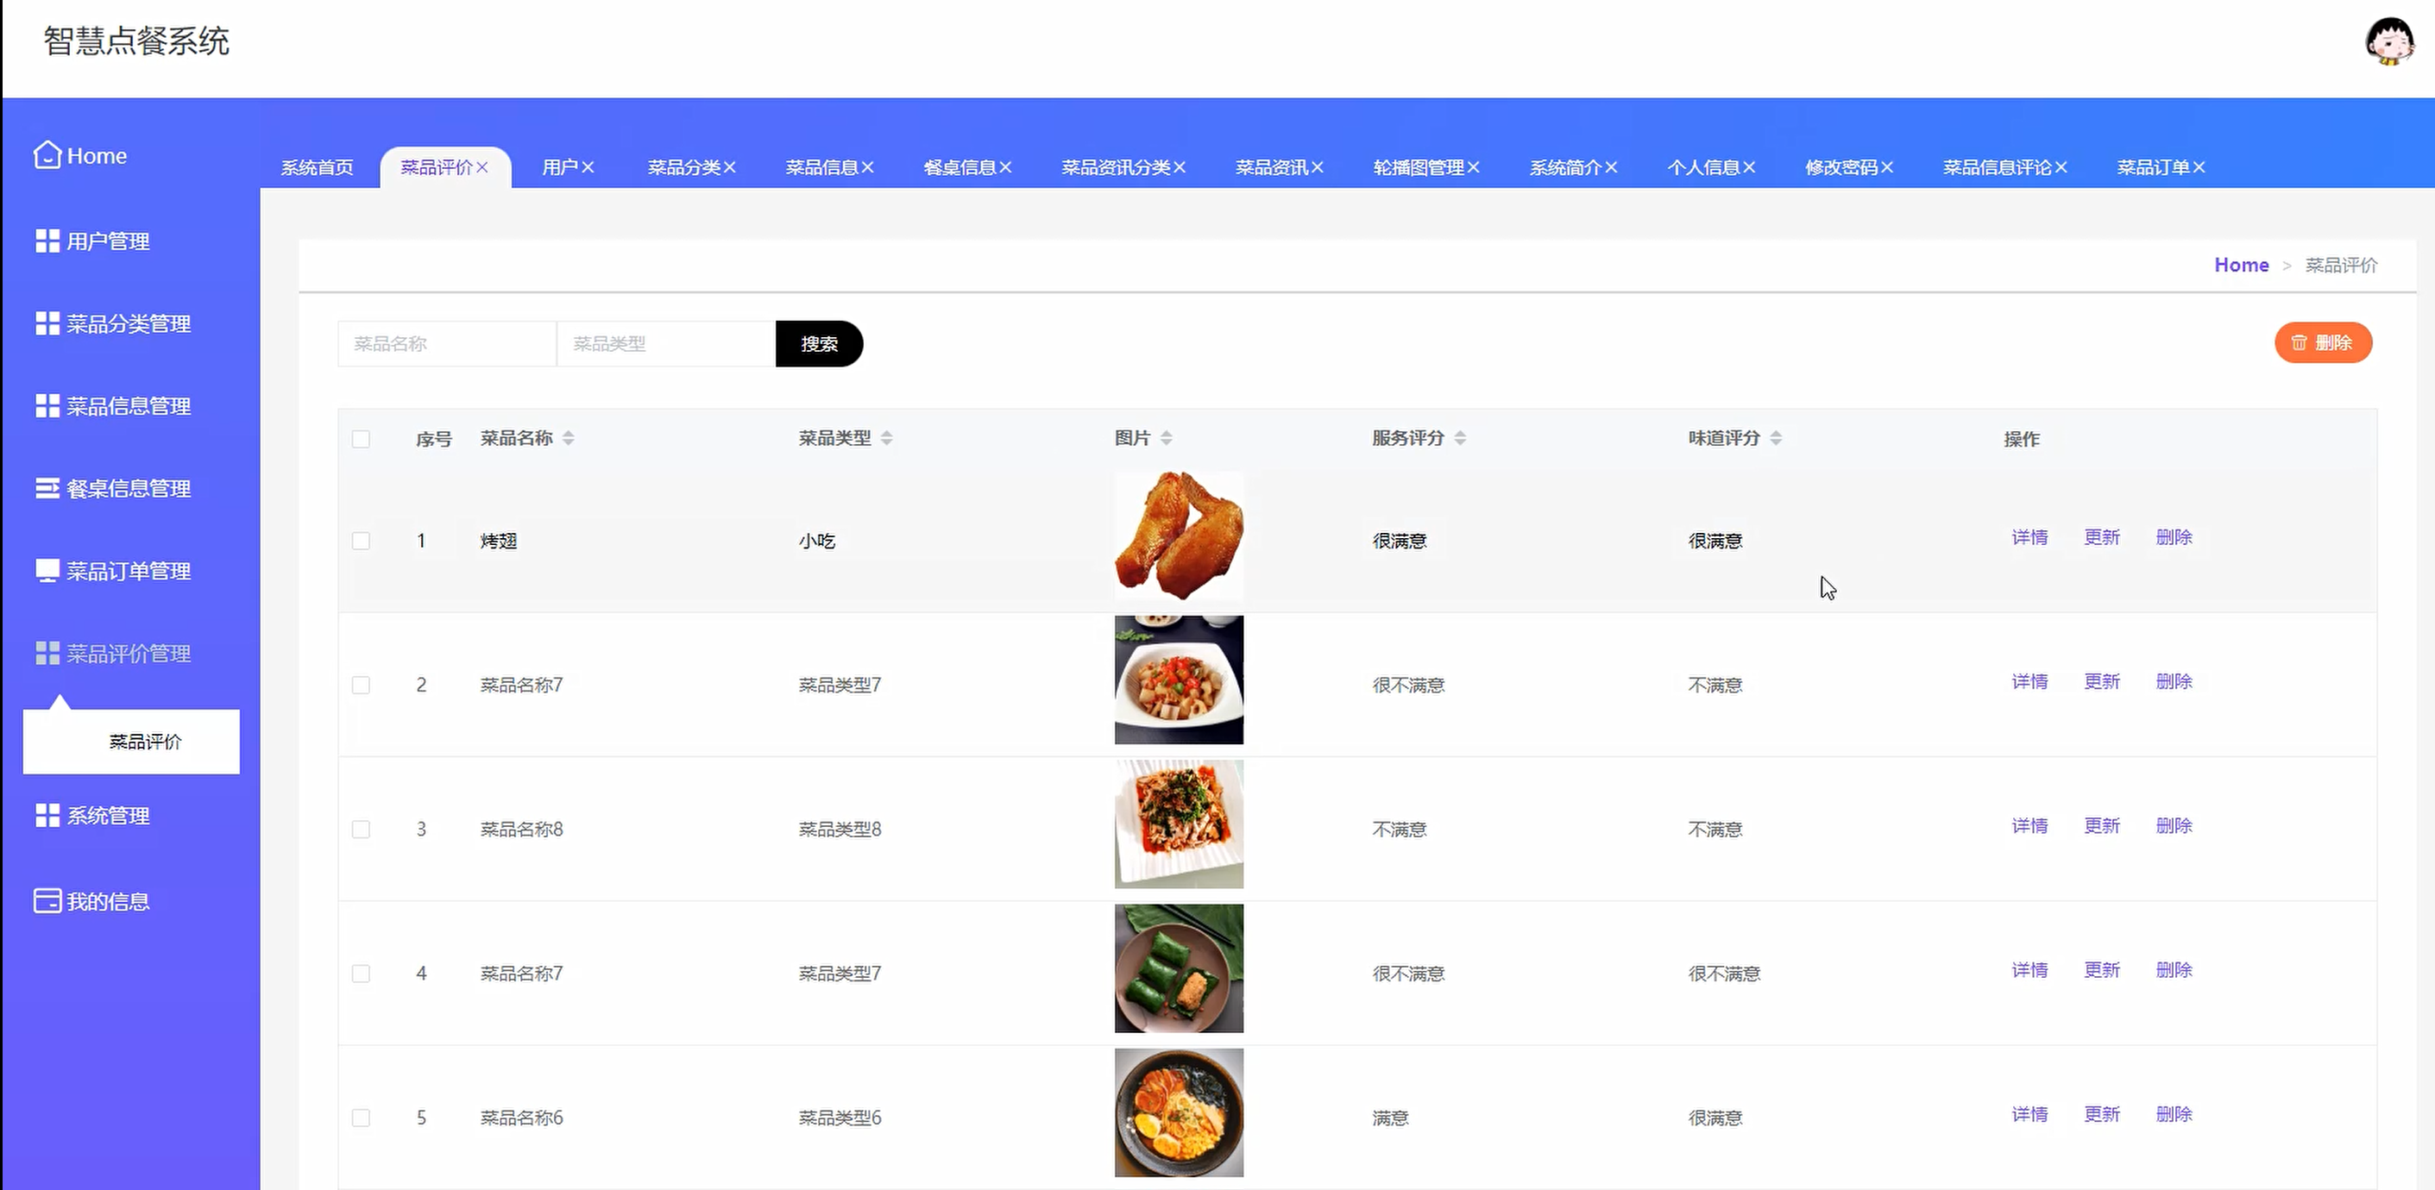
Task: Sort by 菜品名称 column arrows
Action: [x=568, y=438]
